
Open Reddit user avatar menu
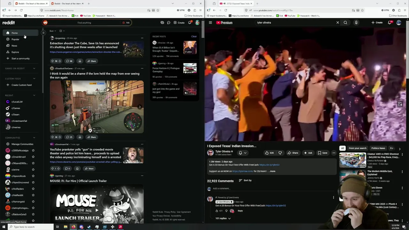197,23
